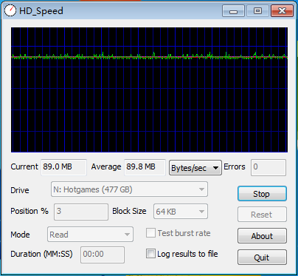298x276 pixels.
Task: Open the About dialog
Action: coord(262,236)
